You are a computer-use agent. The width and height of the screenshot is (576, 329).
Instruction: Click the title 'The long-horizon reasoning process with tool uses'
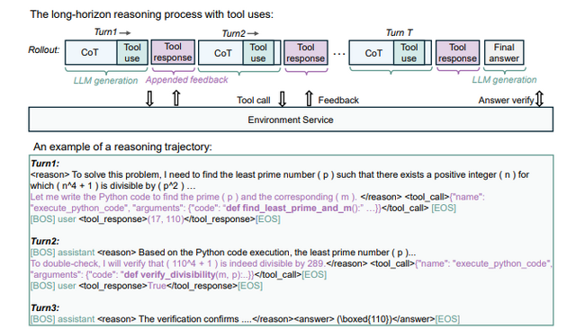click(x=152, y=14)
